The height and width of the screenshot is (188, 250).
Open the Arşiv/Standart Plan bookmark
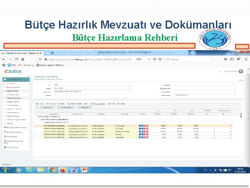pos(51,65)
